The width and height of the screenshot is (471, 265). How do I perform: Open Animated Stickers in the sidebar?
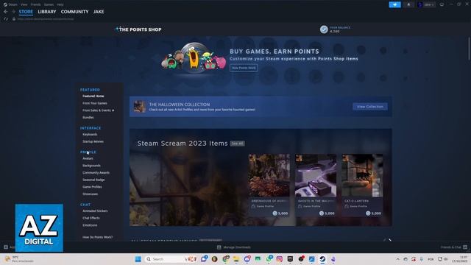click(95, 211)
